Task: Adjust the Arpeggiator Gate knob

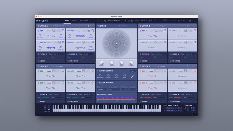Action: 124,75
